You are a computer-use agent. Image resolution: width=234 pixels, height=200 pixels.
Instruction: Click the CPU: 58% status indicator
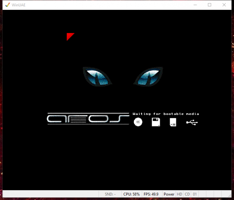pos(132,194)
